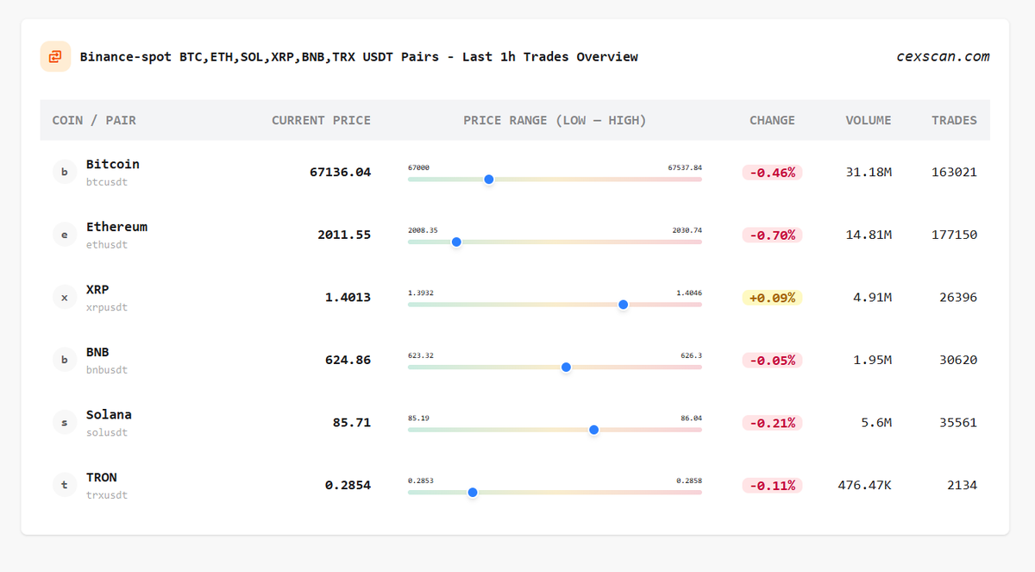Click the Ethereum price range slider dot
The image size is (1035, 572).
click(456, 242)
